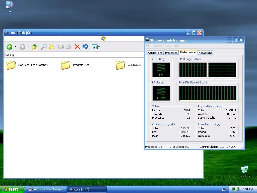Click the green Back arrow in Local Disk window

[10, 47]
